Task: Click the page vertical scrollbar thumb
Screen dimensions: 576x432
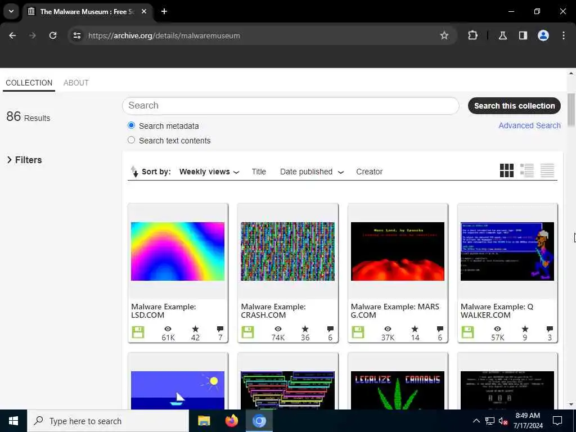Action: click(x=571, y=110)
